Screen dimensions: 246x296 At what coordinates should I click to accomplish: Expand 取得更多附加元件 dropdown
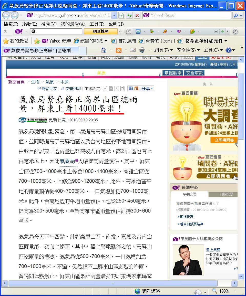pyautogui.click(x=226, y=41)
